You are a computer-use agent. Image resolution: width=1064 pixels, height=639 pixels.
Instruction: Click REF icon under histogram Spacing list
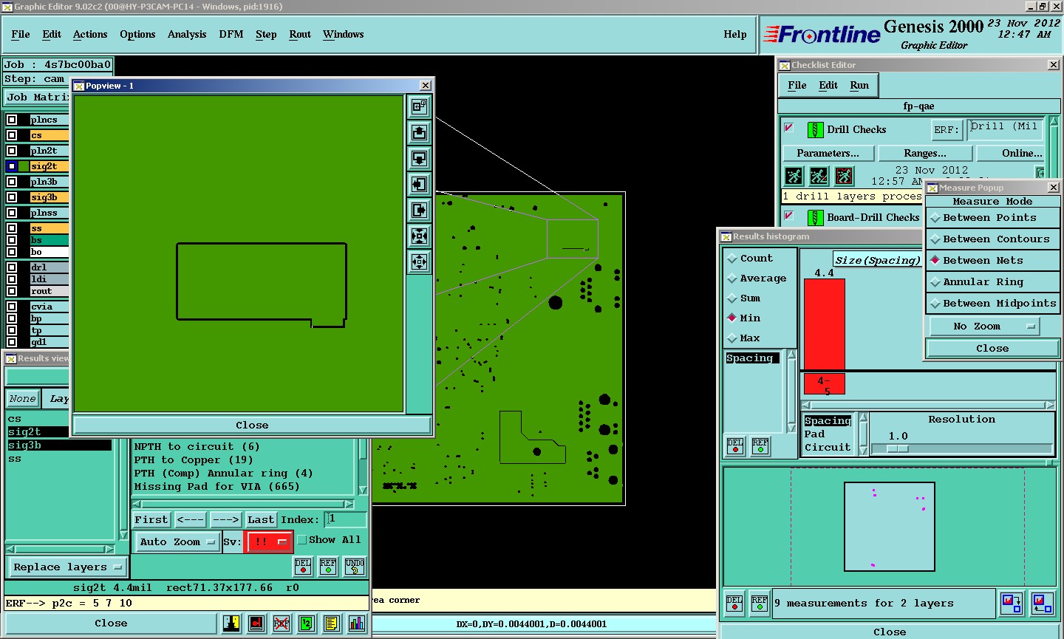760,446
